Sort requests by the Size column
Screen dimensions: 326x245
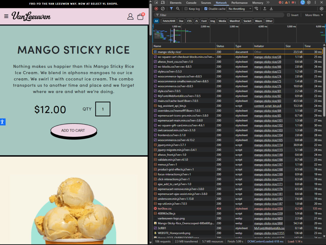(x=294, y=46)
